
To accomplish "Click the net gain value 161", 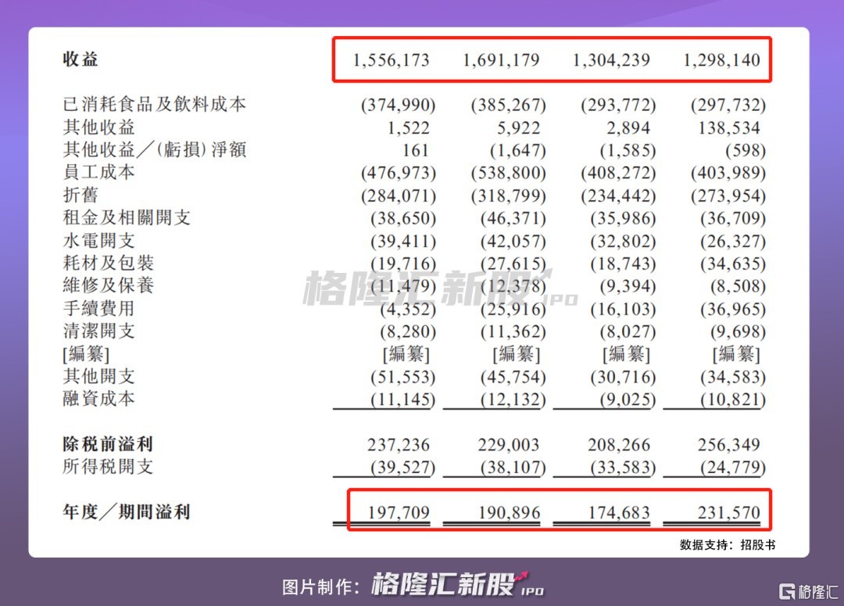I will pyautogui.click(x=415, y=150).
